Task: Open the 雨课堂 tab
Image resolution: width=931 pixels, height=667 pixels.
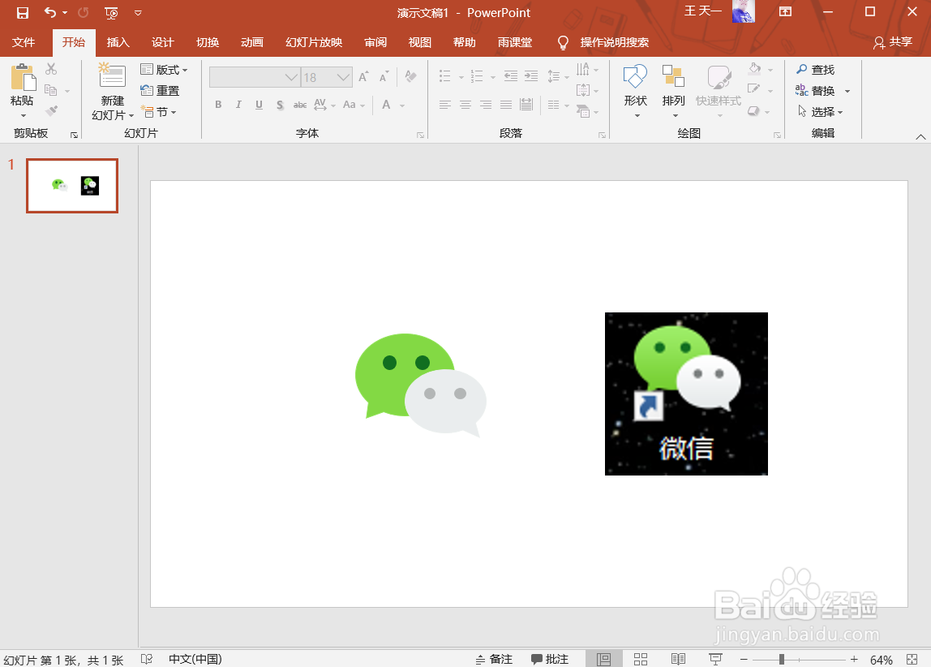Action: (x=515, y=42)
